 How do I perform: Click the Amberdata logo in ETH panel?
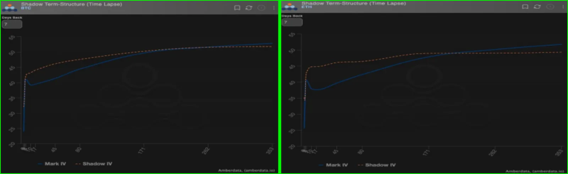(290, 6)
